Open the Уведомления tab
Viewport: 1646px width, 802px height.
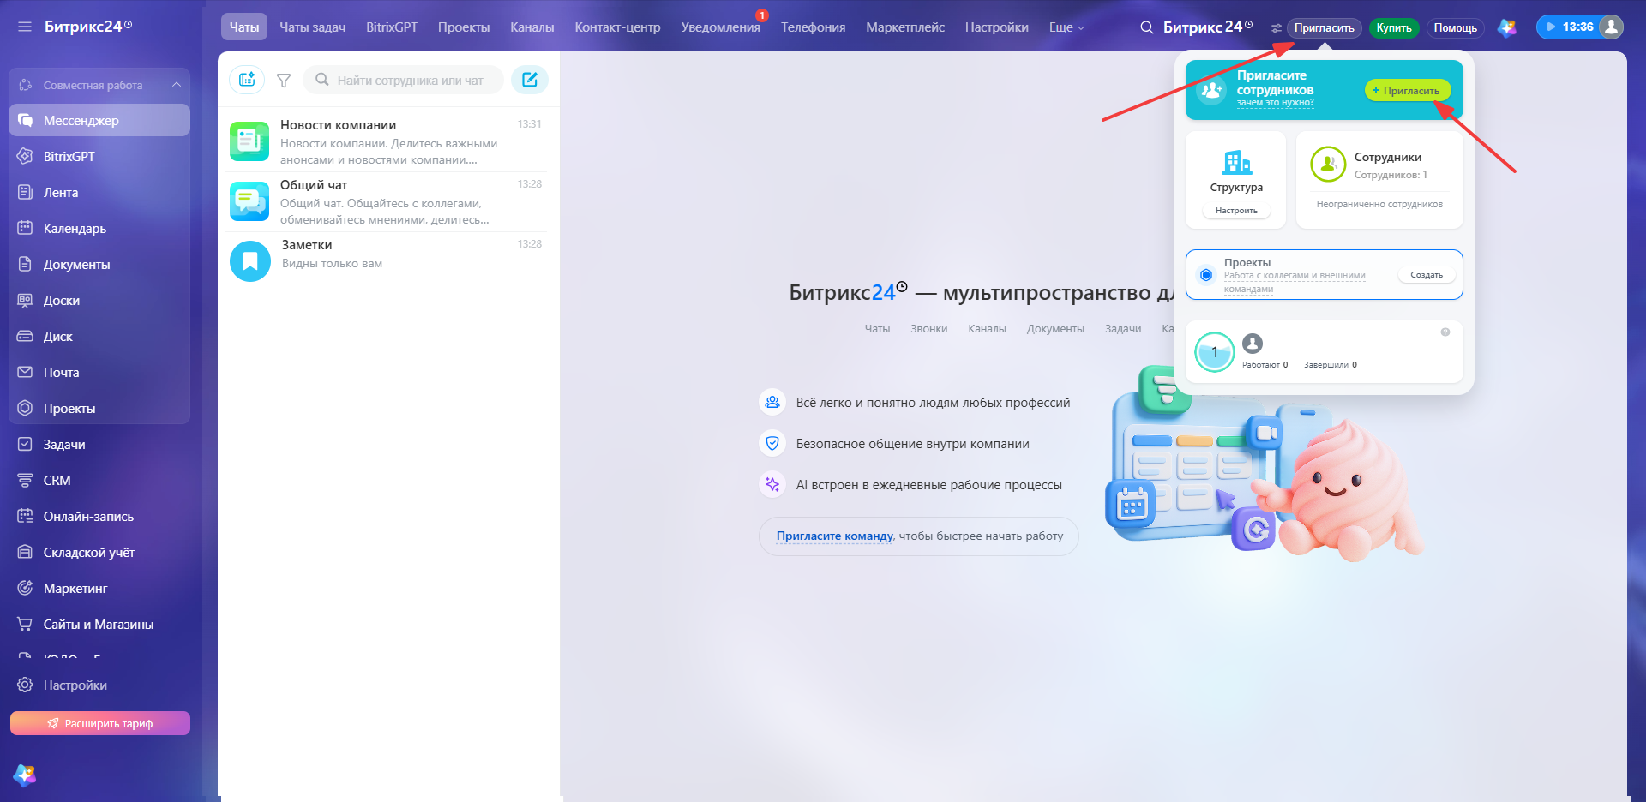point(721,27)
